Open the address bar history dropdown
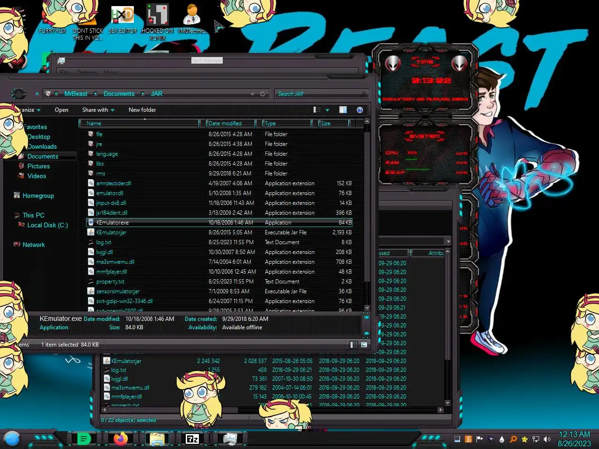The width and height of the screenshot is (599, 449). click(x=253, y=94)
